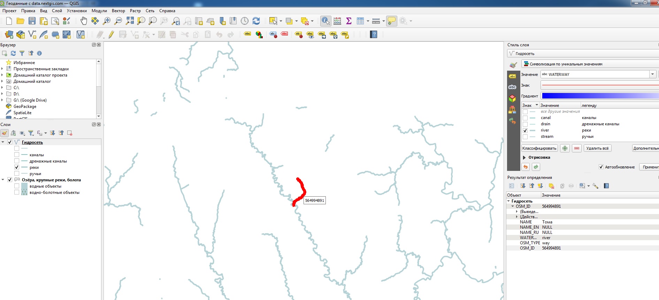Open the temporal controller clock icon

[245, 21]
